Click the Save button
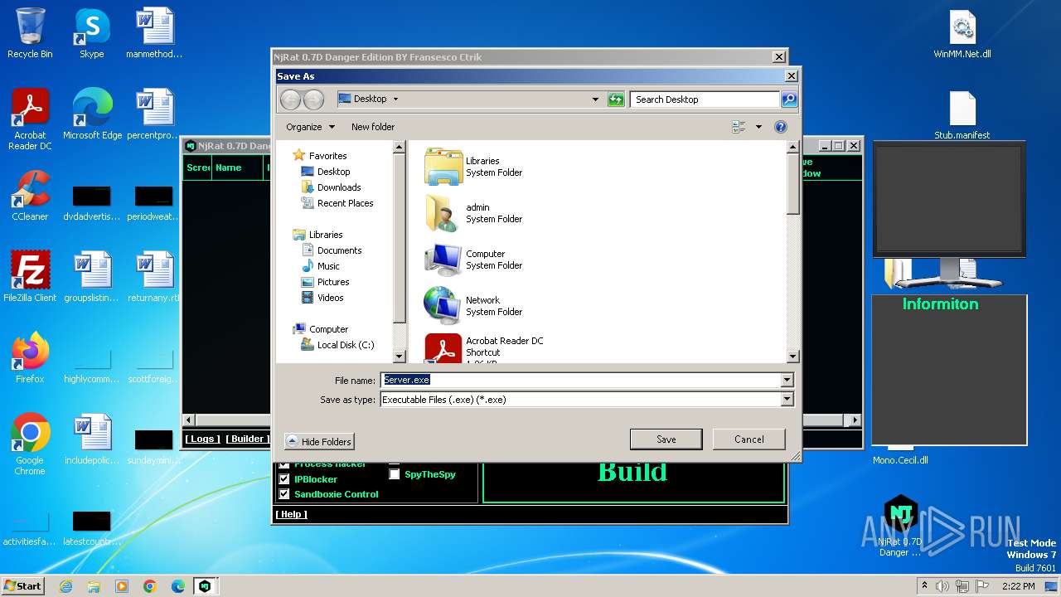 click(x=666, y=439)
